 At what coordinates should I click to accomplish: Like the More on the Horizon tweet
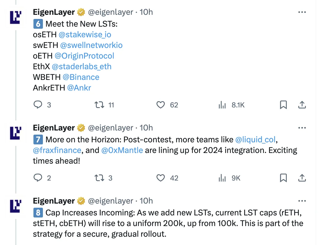pyautogui.click(x=160, y=178)
